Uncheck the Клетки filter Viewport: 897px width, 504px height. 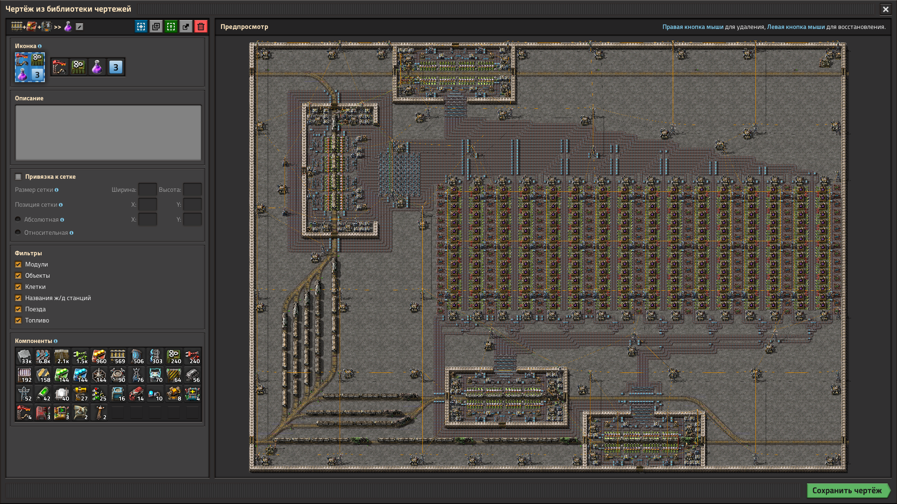(x=18, y=287)
